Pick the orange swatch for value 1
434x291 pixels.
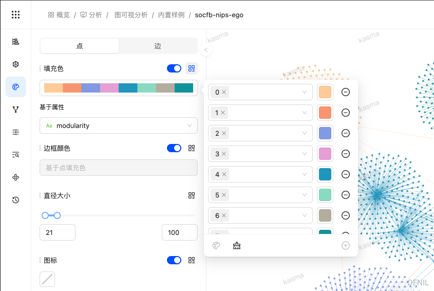(x=325, y=113)
